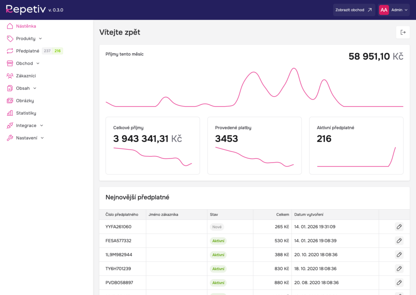Image resolution: width=416 pixels, height=295 pixels.
Task: Expand the Obchod sidebar section
Action: [x=28, y=63]
